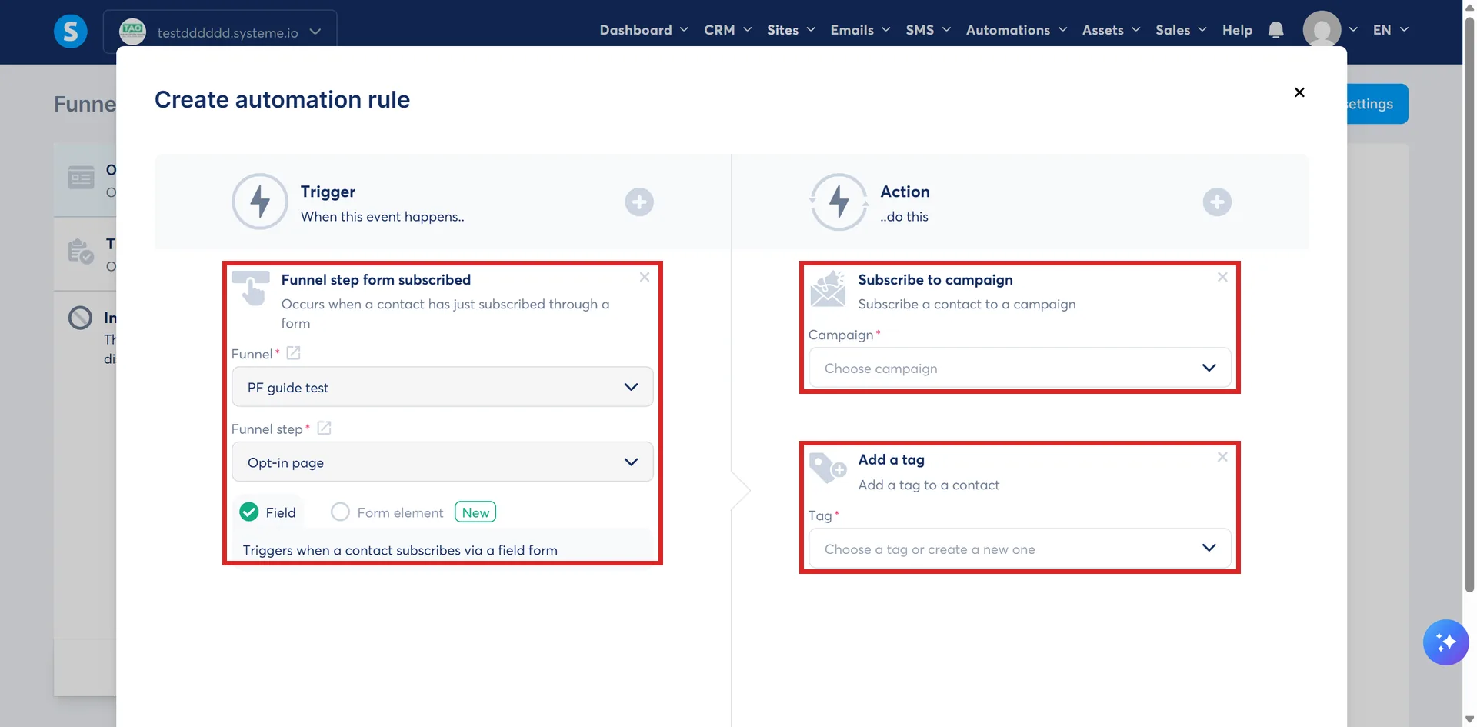Open the Sites menu
Viewport: 1477px width, 727px height.
tap(791, 30)
